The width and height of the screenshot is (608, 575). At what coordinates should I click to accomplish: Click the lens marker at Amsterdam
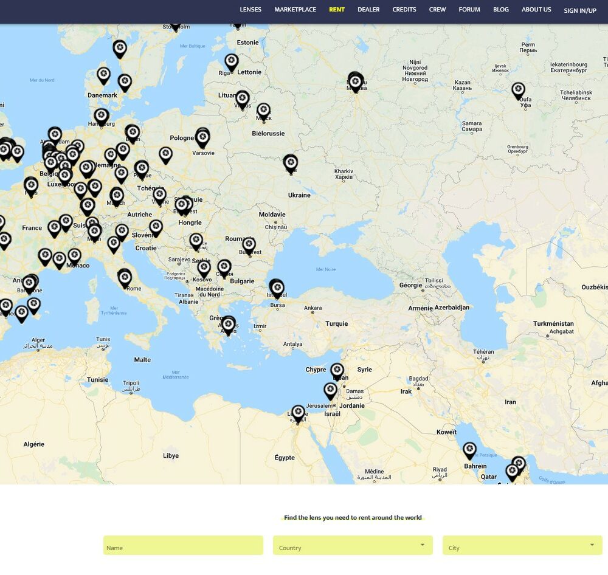[x=55, y=136]
